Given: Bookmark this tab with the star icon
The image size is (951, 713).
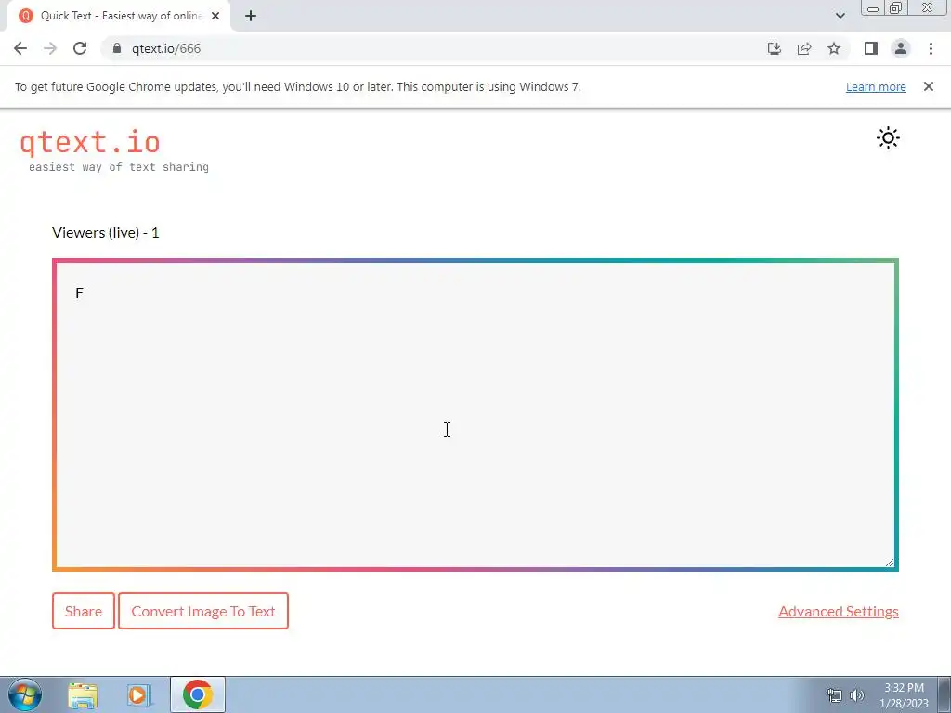Looking at the screenshot, I should 834,48.
